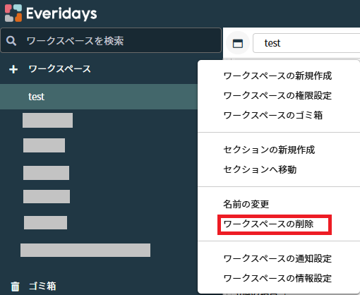The image size is (360, 295).
Task: Click the search magnifier icon
Action: [11, 41]
